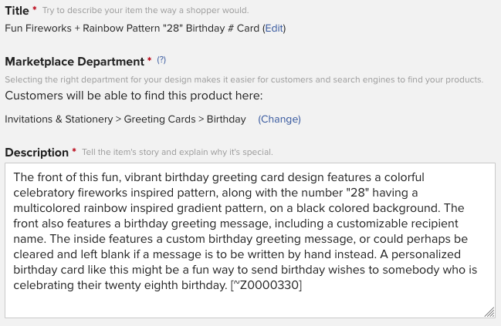
Task: Click the [~Z0000330] code in the description
Action: (266, 285)
